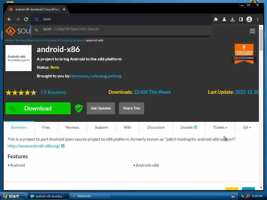The width and height of the screenshot is (267, 200).
Task: Click the address bar containing boot
Action: tap(121, 19)
